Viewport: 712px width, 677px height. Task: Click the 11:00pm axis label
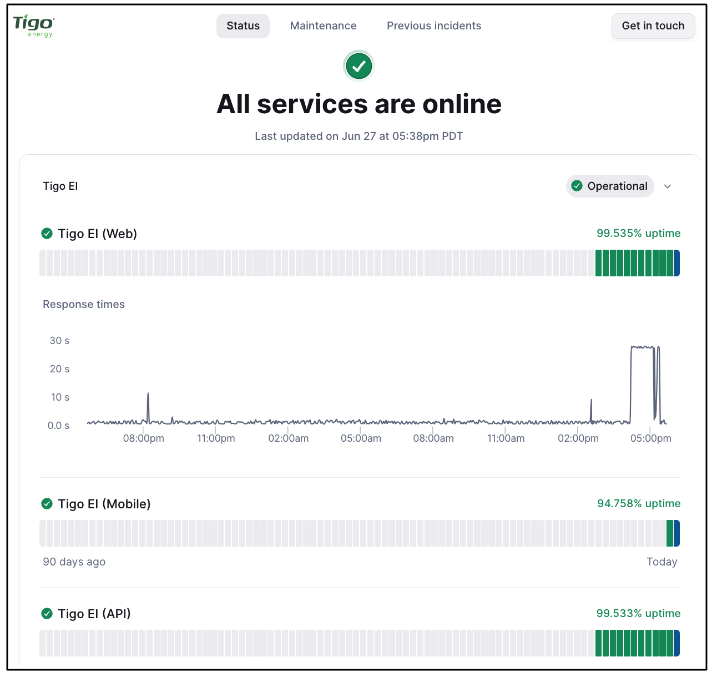[x=216, y=438]
